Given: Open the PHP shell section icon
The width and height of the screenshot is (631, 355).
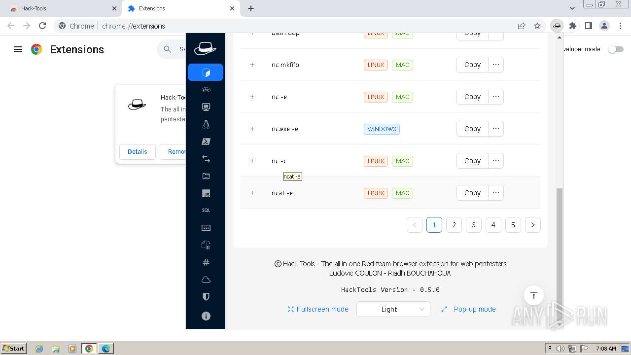Looking at the screenshot, I should pos(206,90).
